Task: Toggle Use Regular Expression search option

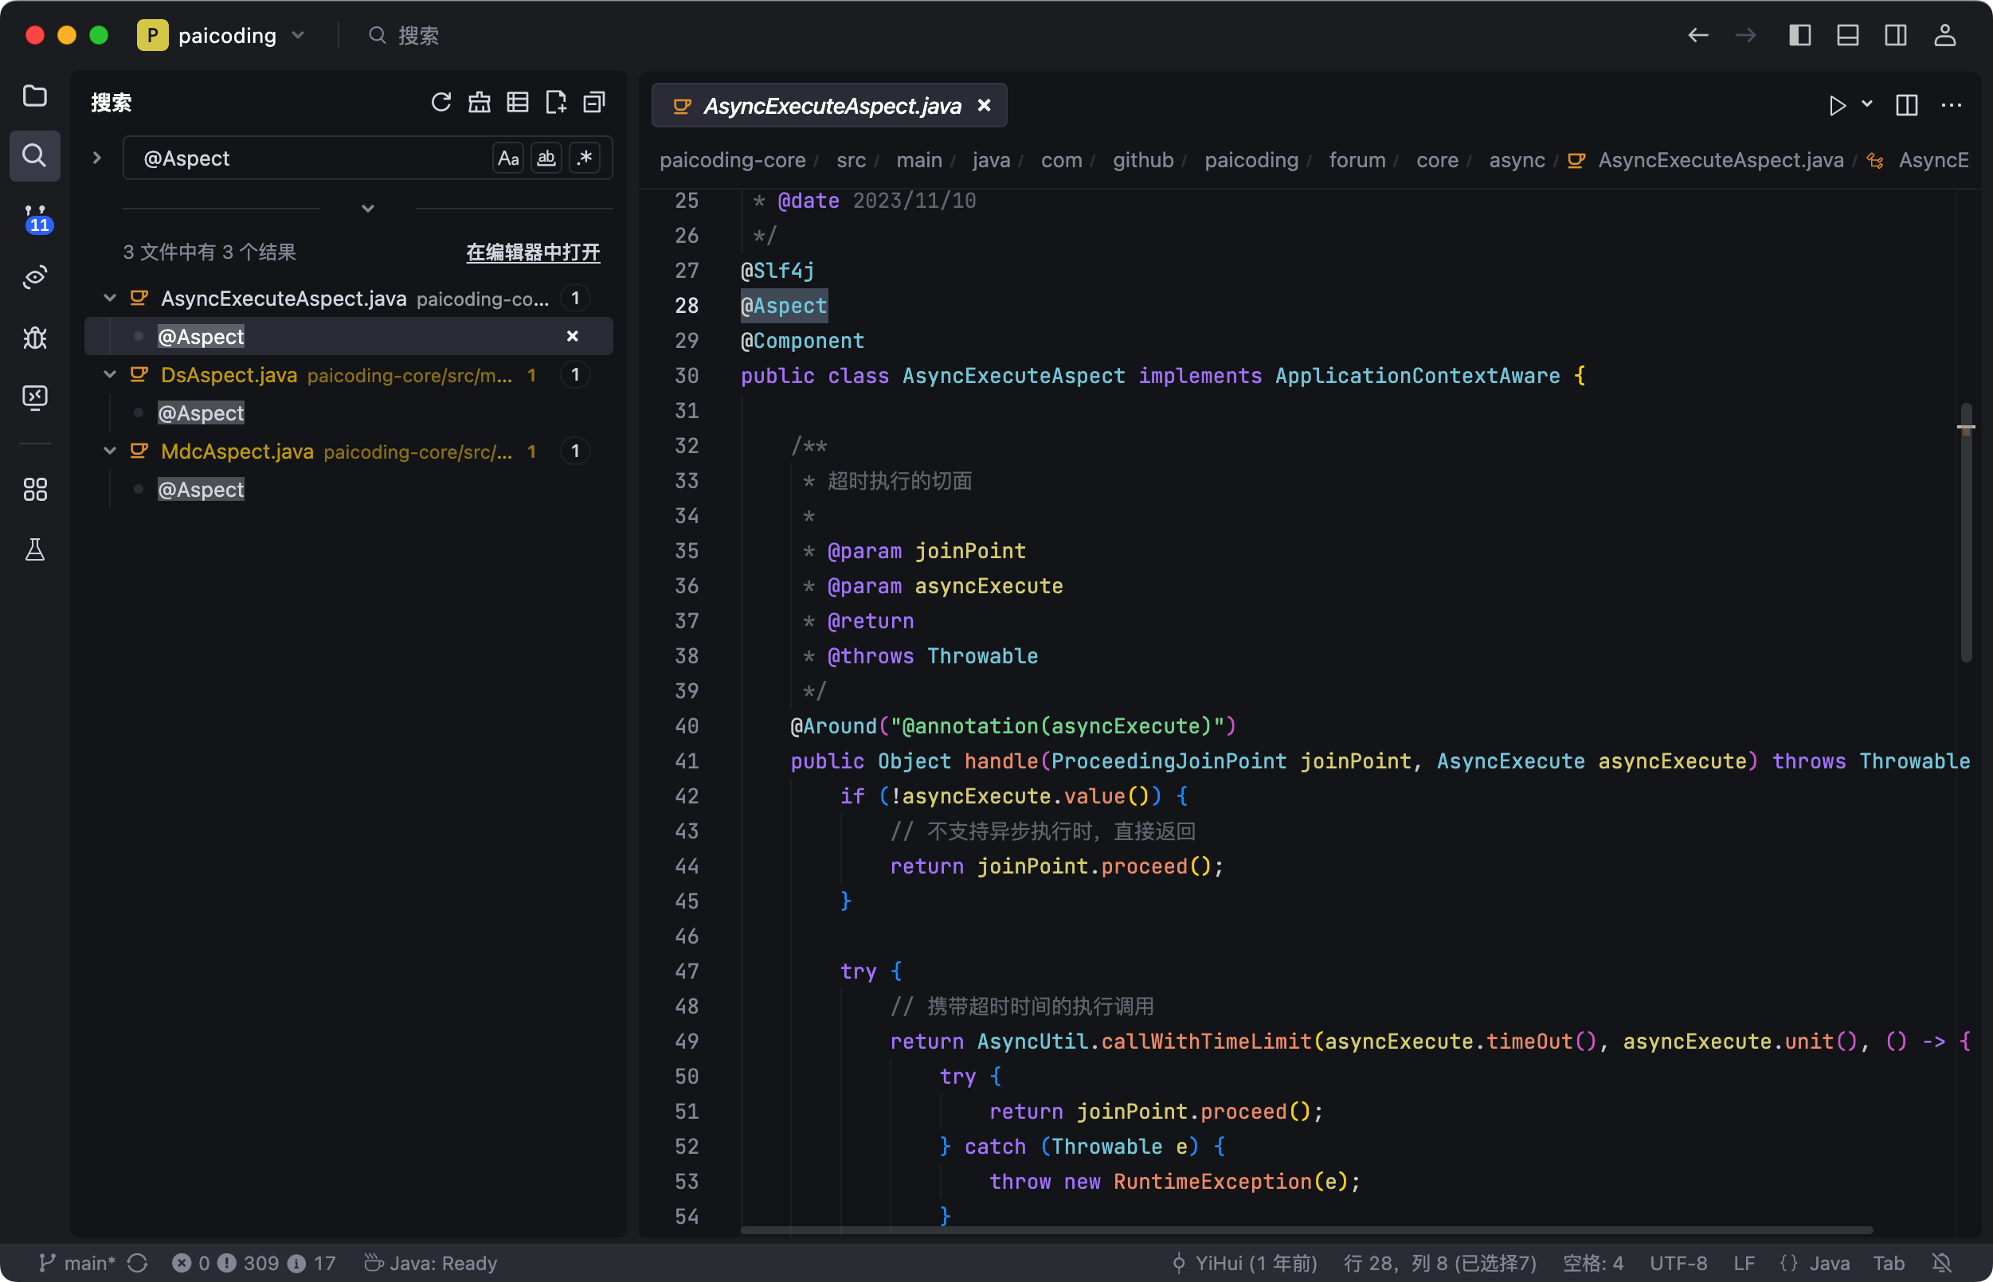Action: [585, 158]
